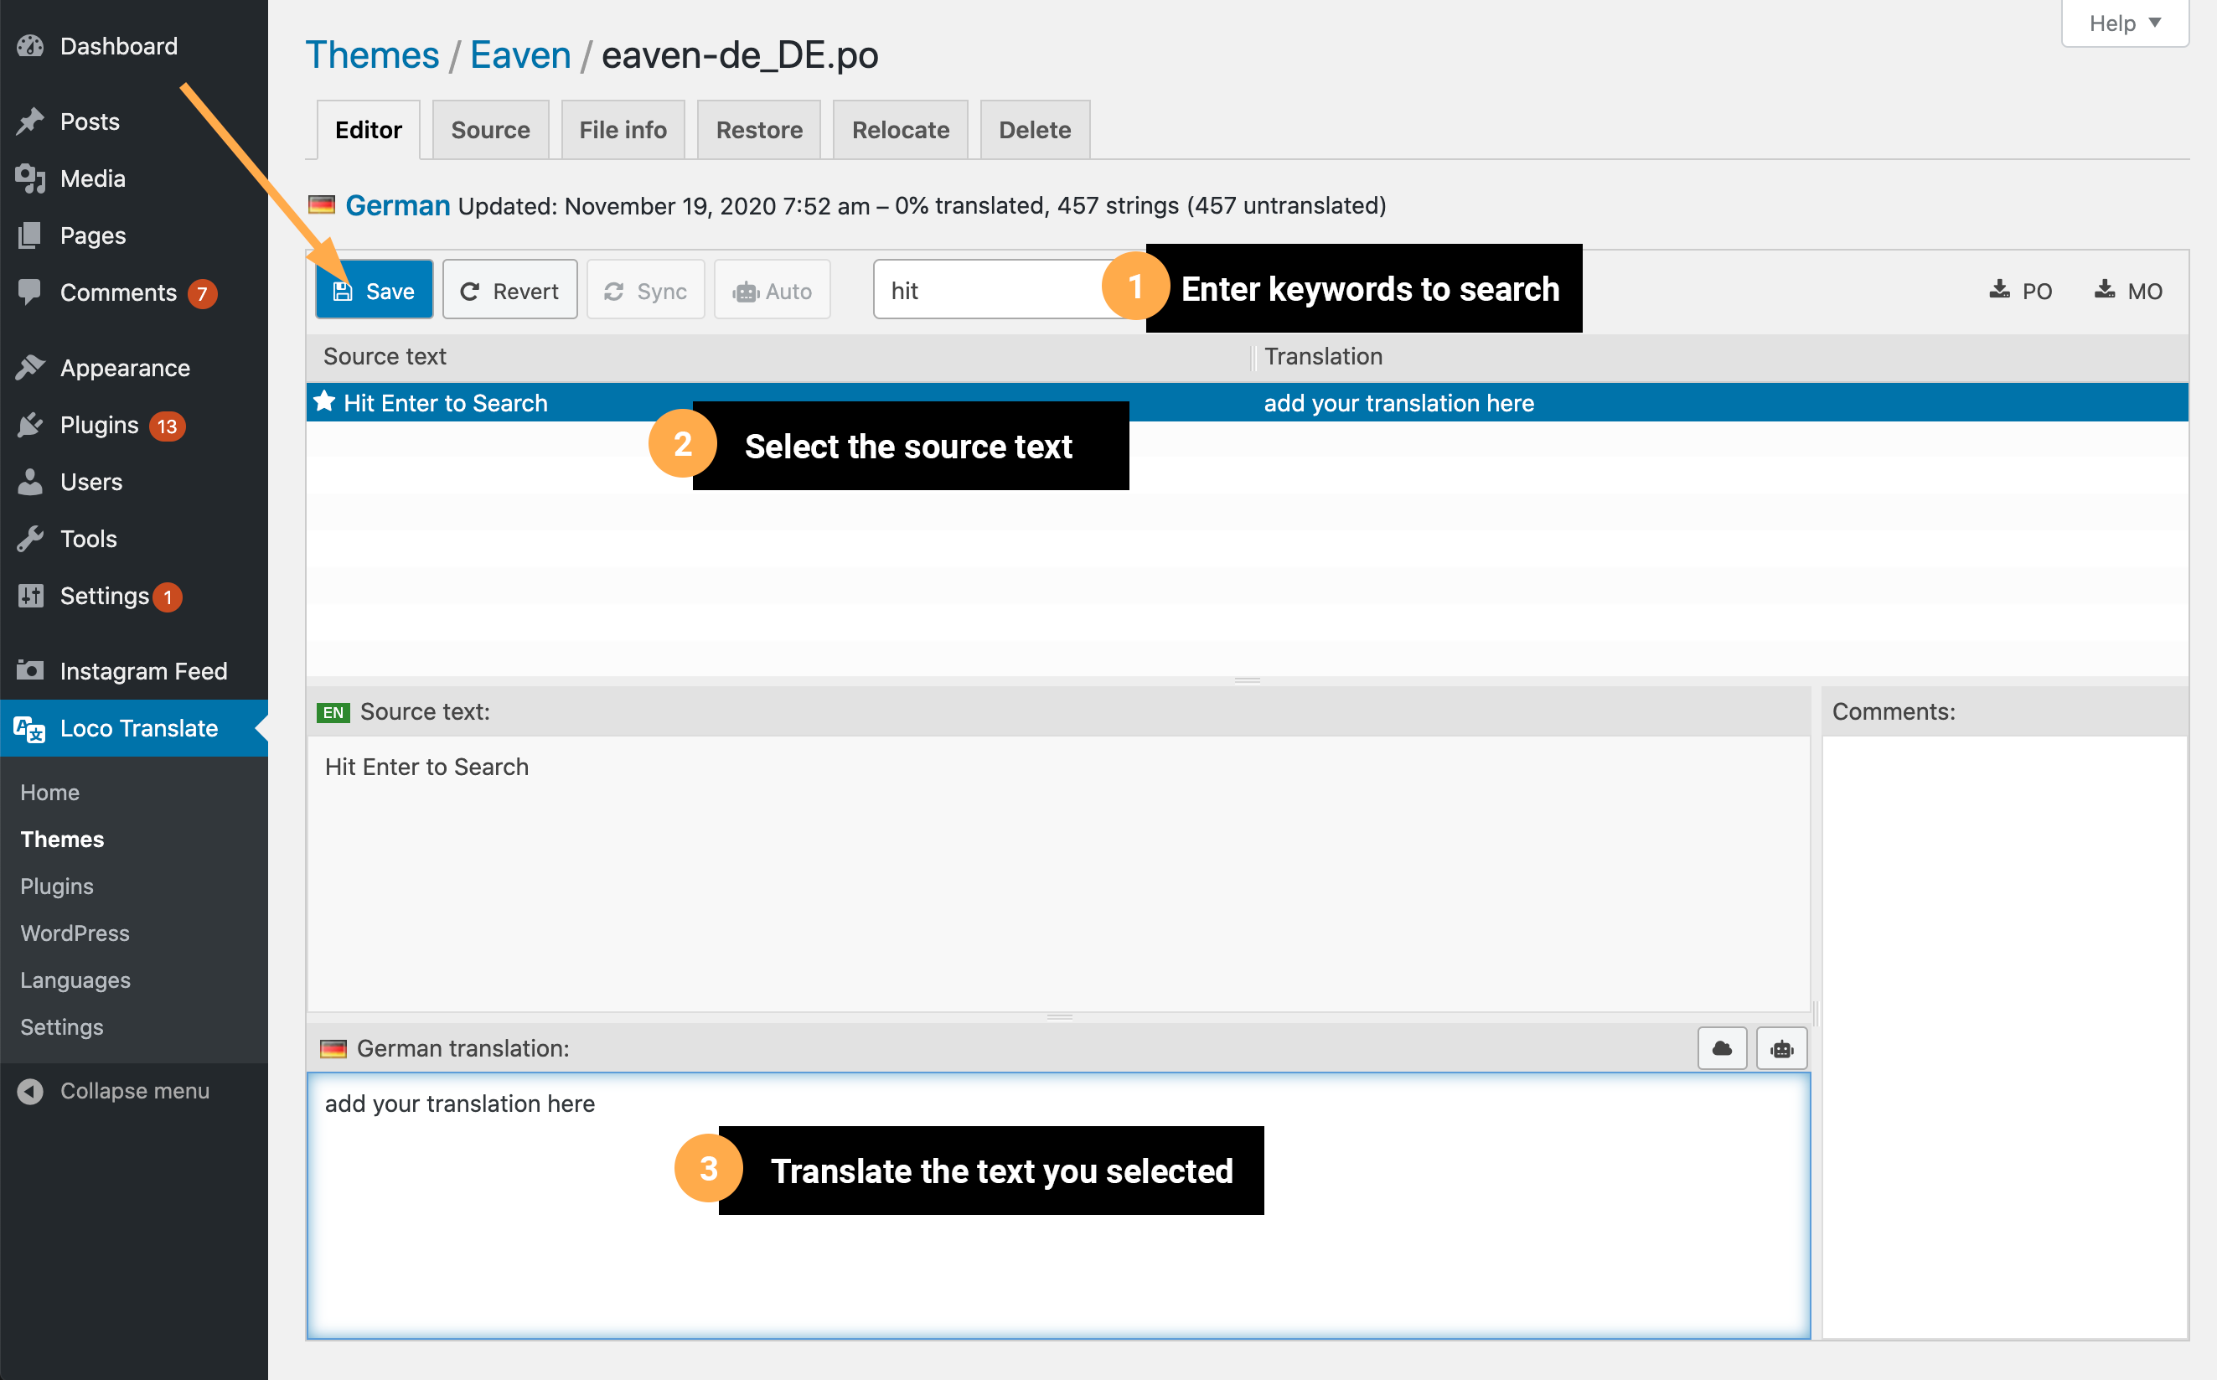Click the cloud suggest icon above German translation

coord(1721,1047)
